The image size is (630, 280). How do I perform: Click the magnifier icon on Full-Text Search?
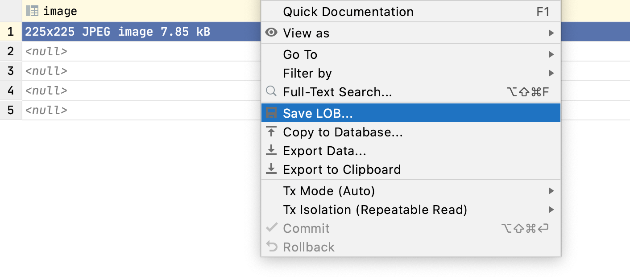[271, 91]
